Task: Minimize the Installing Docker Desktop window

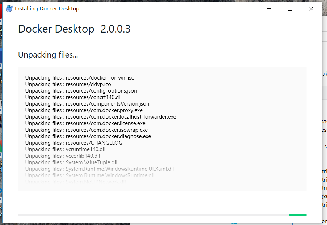Action: point(269,9)
